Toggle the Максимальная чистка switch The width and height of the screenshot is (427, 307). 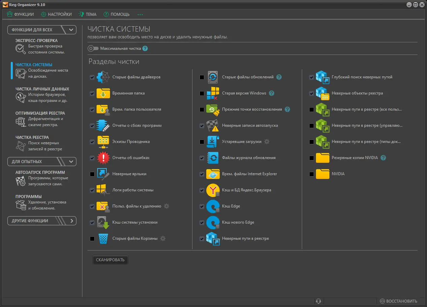(93, 48)
